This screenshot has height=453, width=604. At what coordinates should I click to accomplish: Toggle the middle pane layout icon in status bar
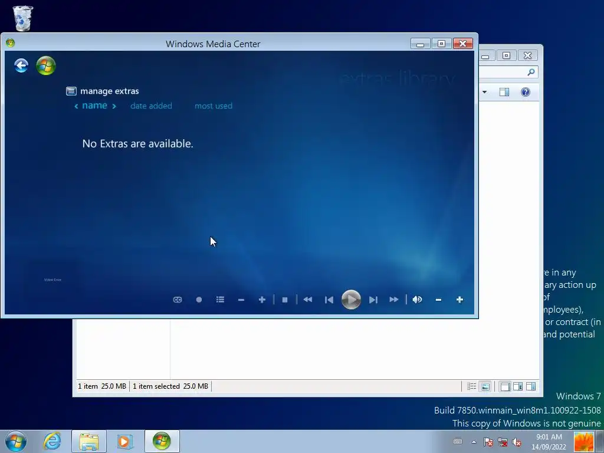518,386
